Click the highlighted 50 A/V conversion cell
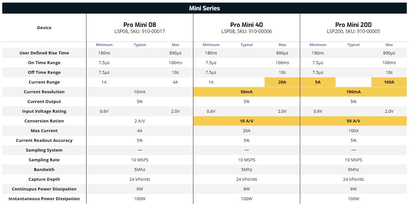Image resolution: width=410 pixels, height=206 pixels. pos(353,121)
